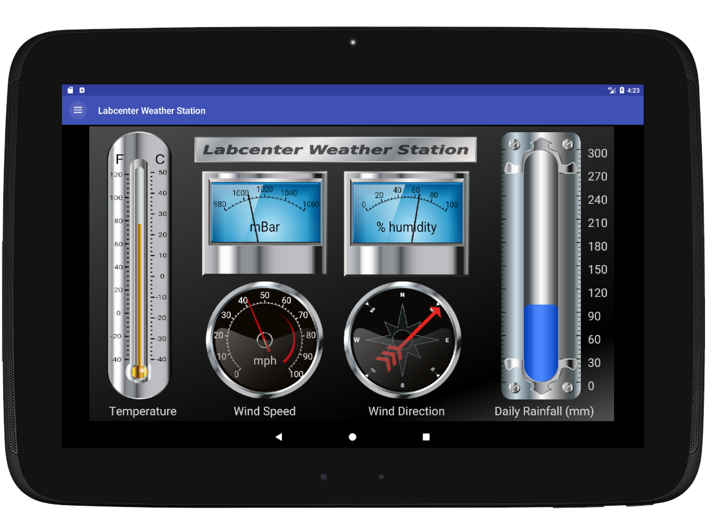Image resolution: width=716 pixels, height=516 pixels.
Task: Click the Temperature label
Action: [143, 412]
